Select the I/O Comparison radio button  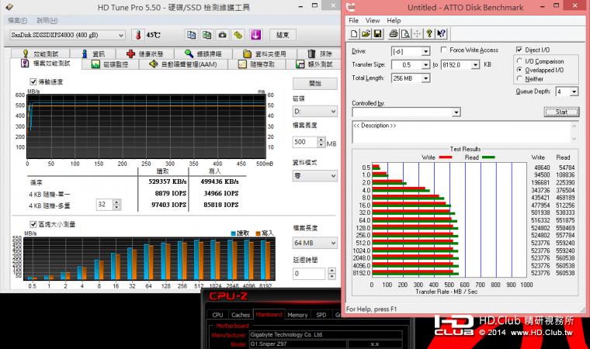point(520,61)
